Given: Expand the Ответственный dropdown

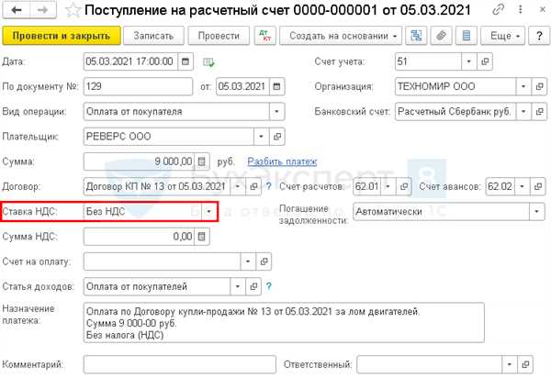Looking at the screenshot, I should 510,364.
